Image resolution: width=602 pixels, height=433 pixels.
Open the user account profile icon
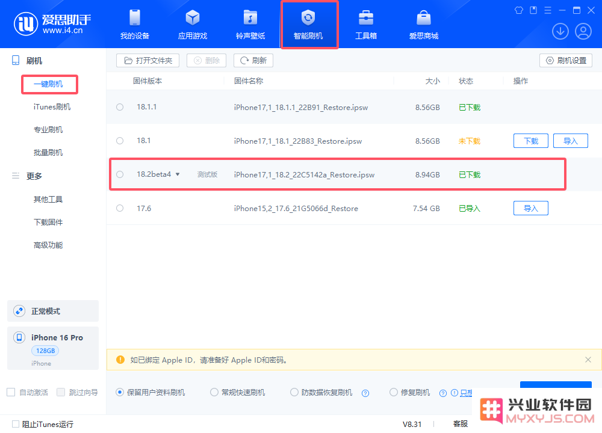click(x=583, y=31)
